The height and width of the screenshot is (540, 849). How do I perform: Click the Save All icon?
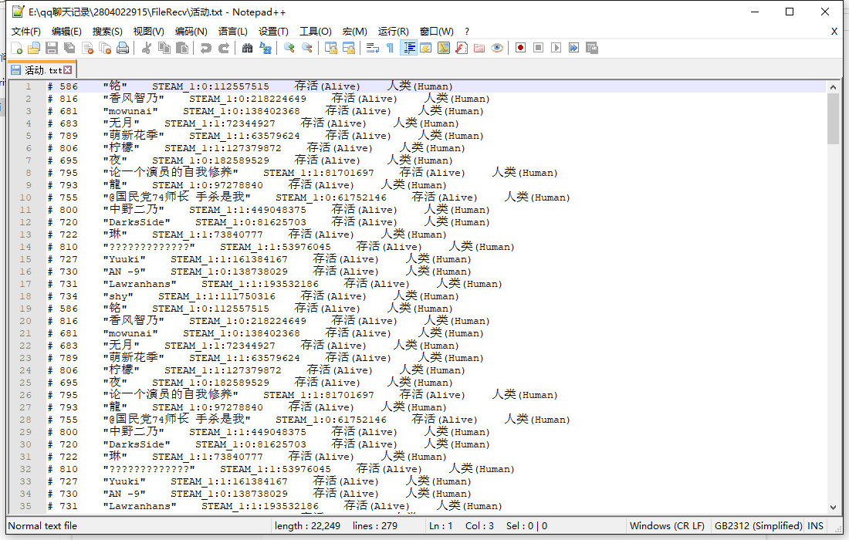(x=69, y=48)
